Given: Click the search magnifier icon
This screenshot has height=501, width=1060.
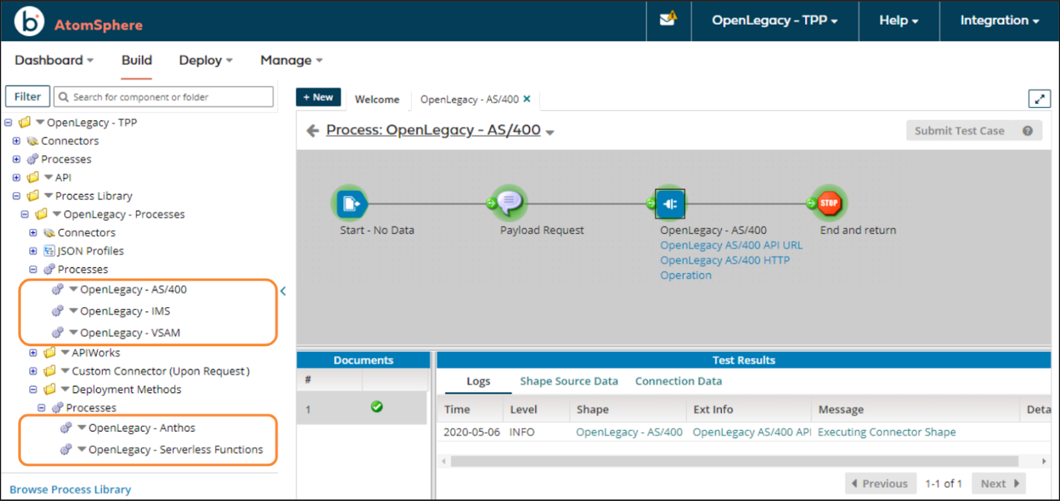Looking at the screenshot, I should pyautogui.click(x=64, y=97).
